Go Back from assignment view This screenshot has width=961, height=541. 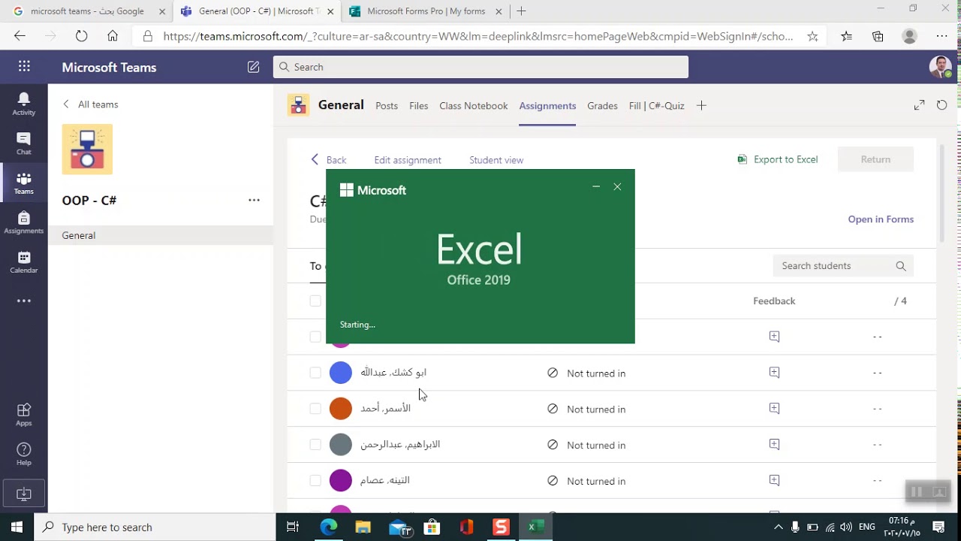pyautogui.click(x=328, y=160)
